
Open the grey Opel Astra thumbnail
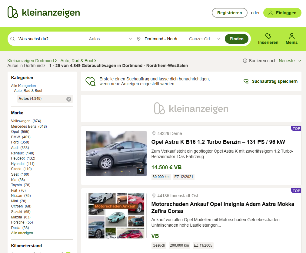(116, 153)
